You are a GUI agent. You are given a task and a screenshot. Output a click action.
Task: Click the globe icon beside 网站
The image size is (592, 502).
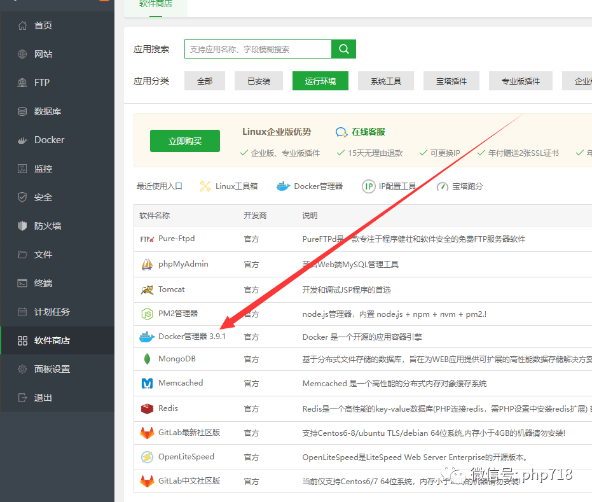coord(22,54)
